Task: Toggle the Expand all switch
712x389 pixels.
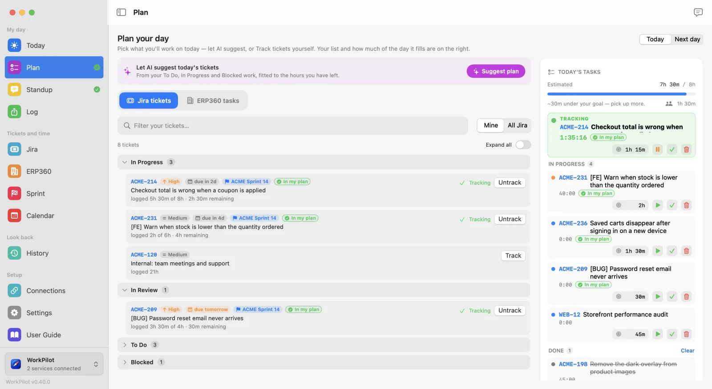Action: tap(523, 145)
